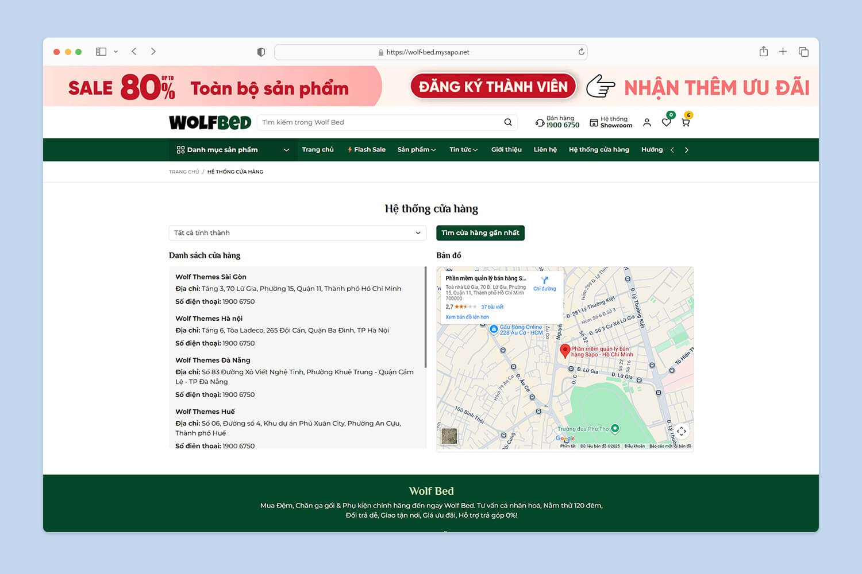Open the Google logo on the map
The width and height of the screenshot is (862, 574).
[565, 439]
